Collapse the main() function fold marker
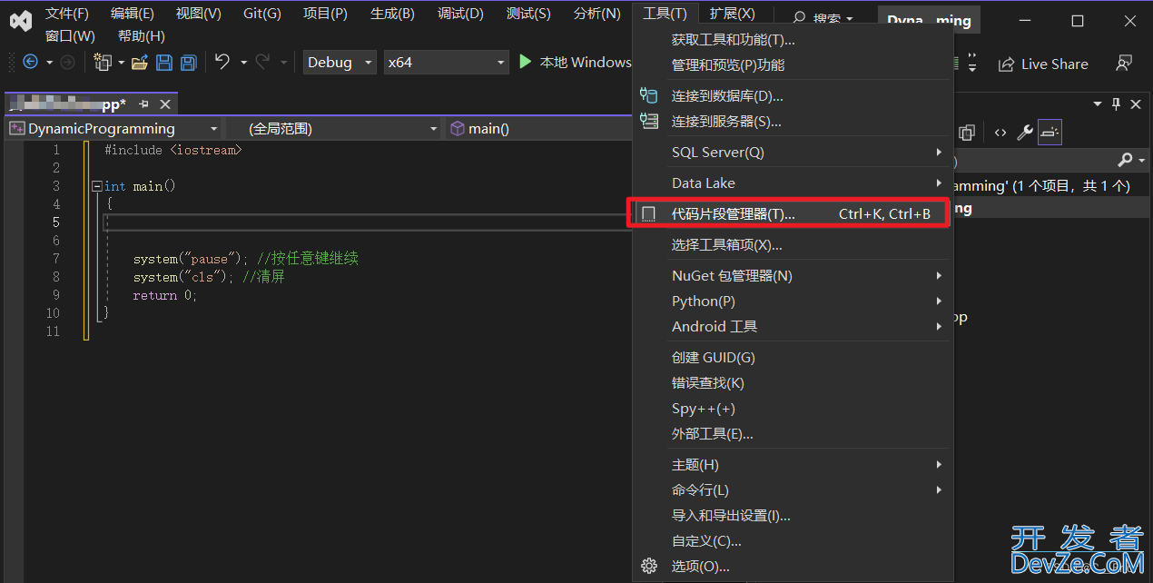 [96, 186]
